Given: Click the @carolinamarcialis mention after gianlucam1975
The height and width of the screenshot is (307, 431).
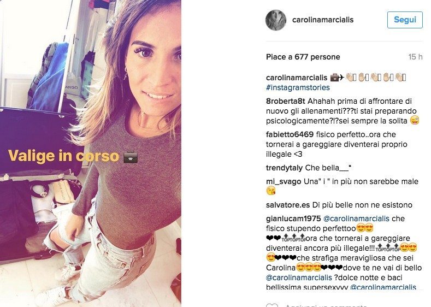Looking at the screenshot, I should tap(356, 219).
